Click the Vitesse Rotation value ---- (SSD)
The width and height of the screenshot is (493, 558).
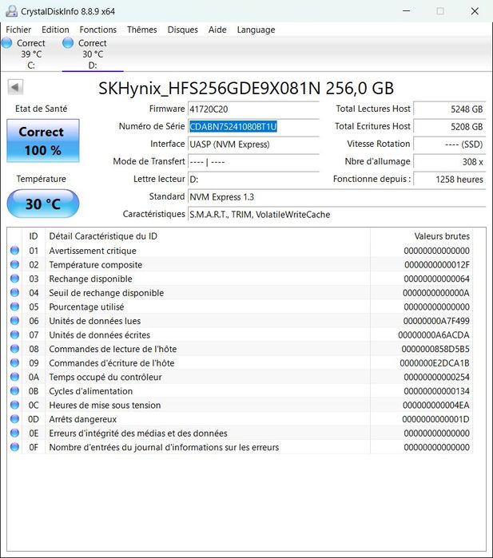(450, 144)
